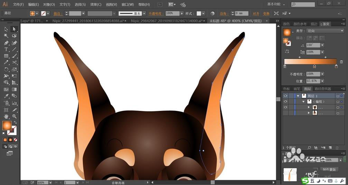Select the Type tool

coord(6,50)
